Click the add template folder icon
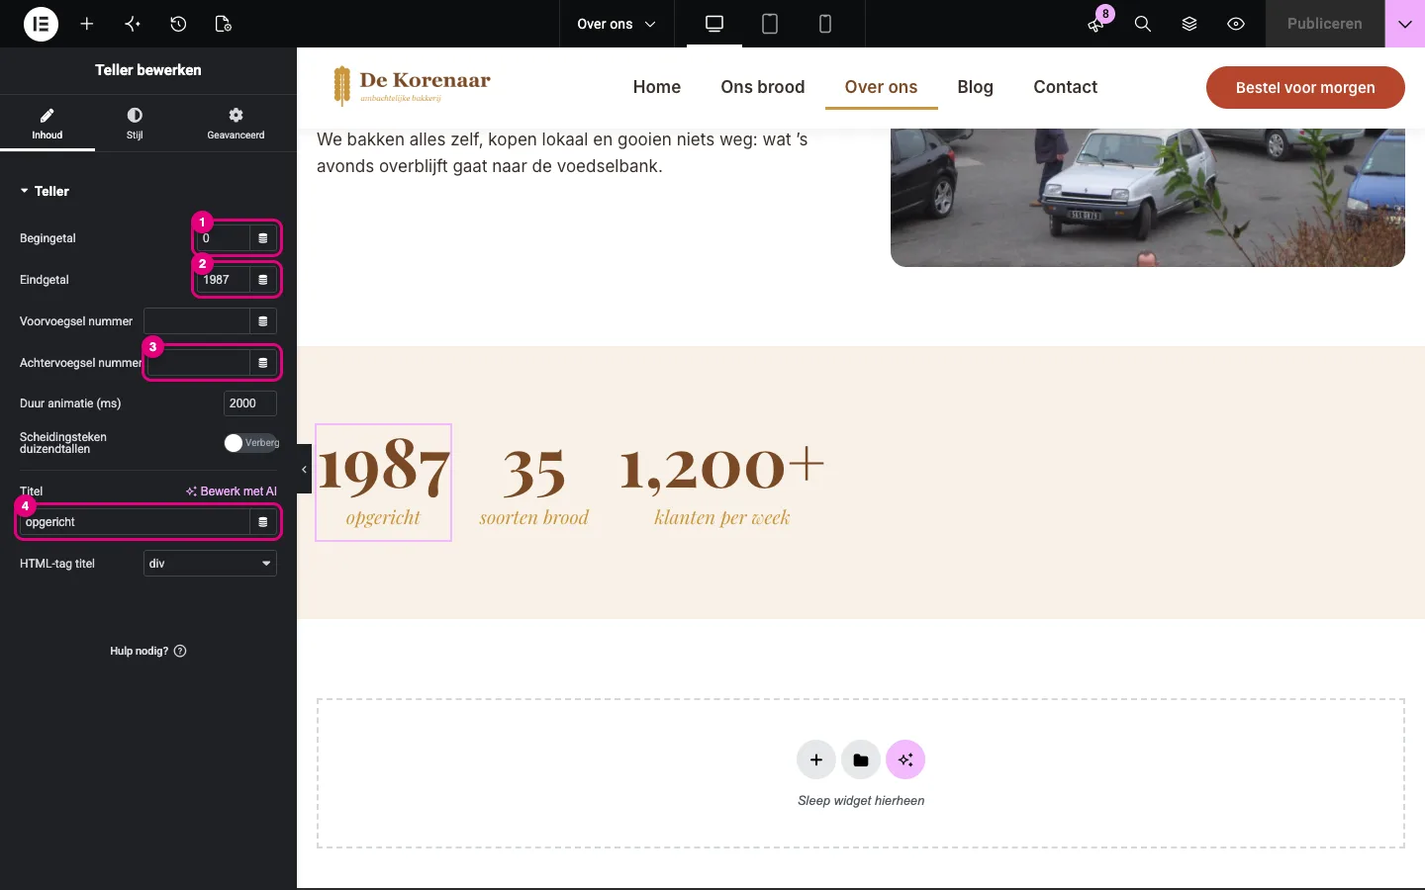The height and width of the screenshot is (890, 1425). pyautogui.click(x=861, y=759)
